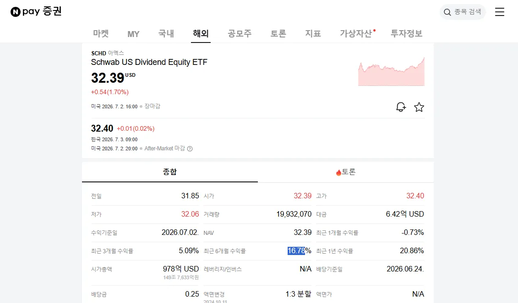Click the 3-month return 5.09%

point(189,251)
